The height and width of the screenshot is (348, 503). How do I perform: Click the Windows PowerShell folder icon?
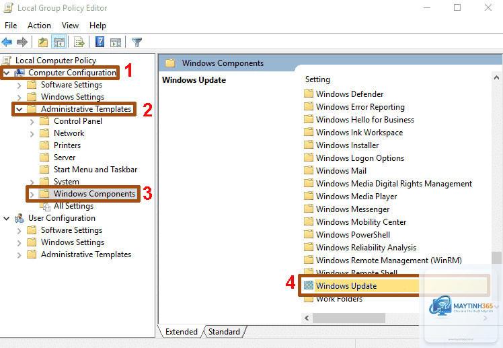pyautogui.click(x=308, y=234)
